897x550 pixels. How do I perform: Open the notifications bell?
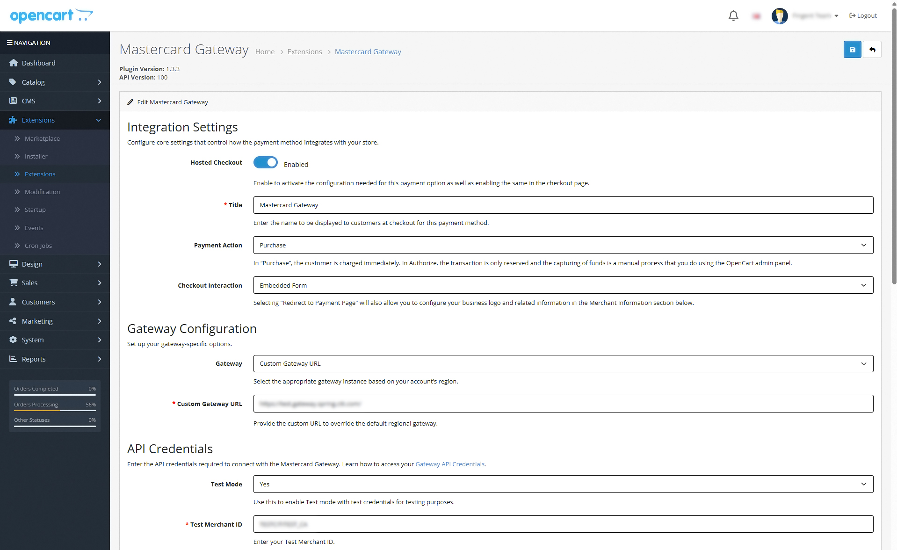pos(733,16)
